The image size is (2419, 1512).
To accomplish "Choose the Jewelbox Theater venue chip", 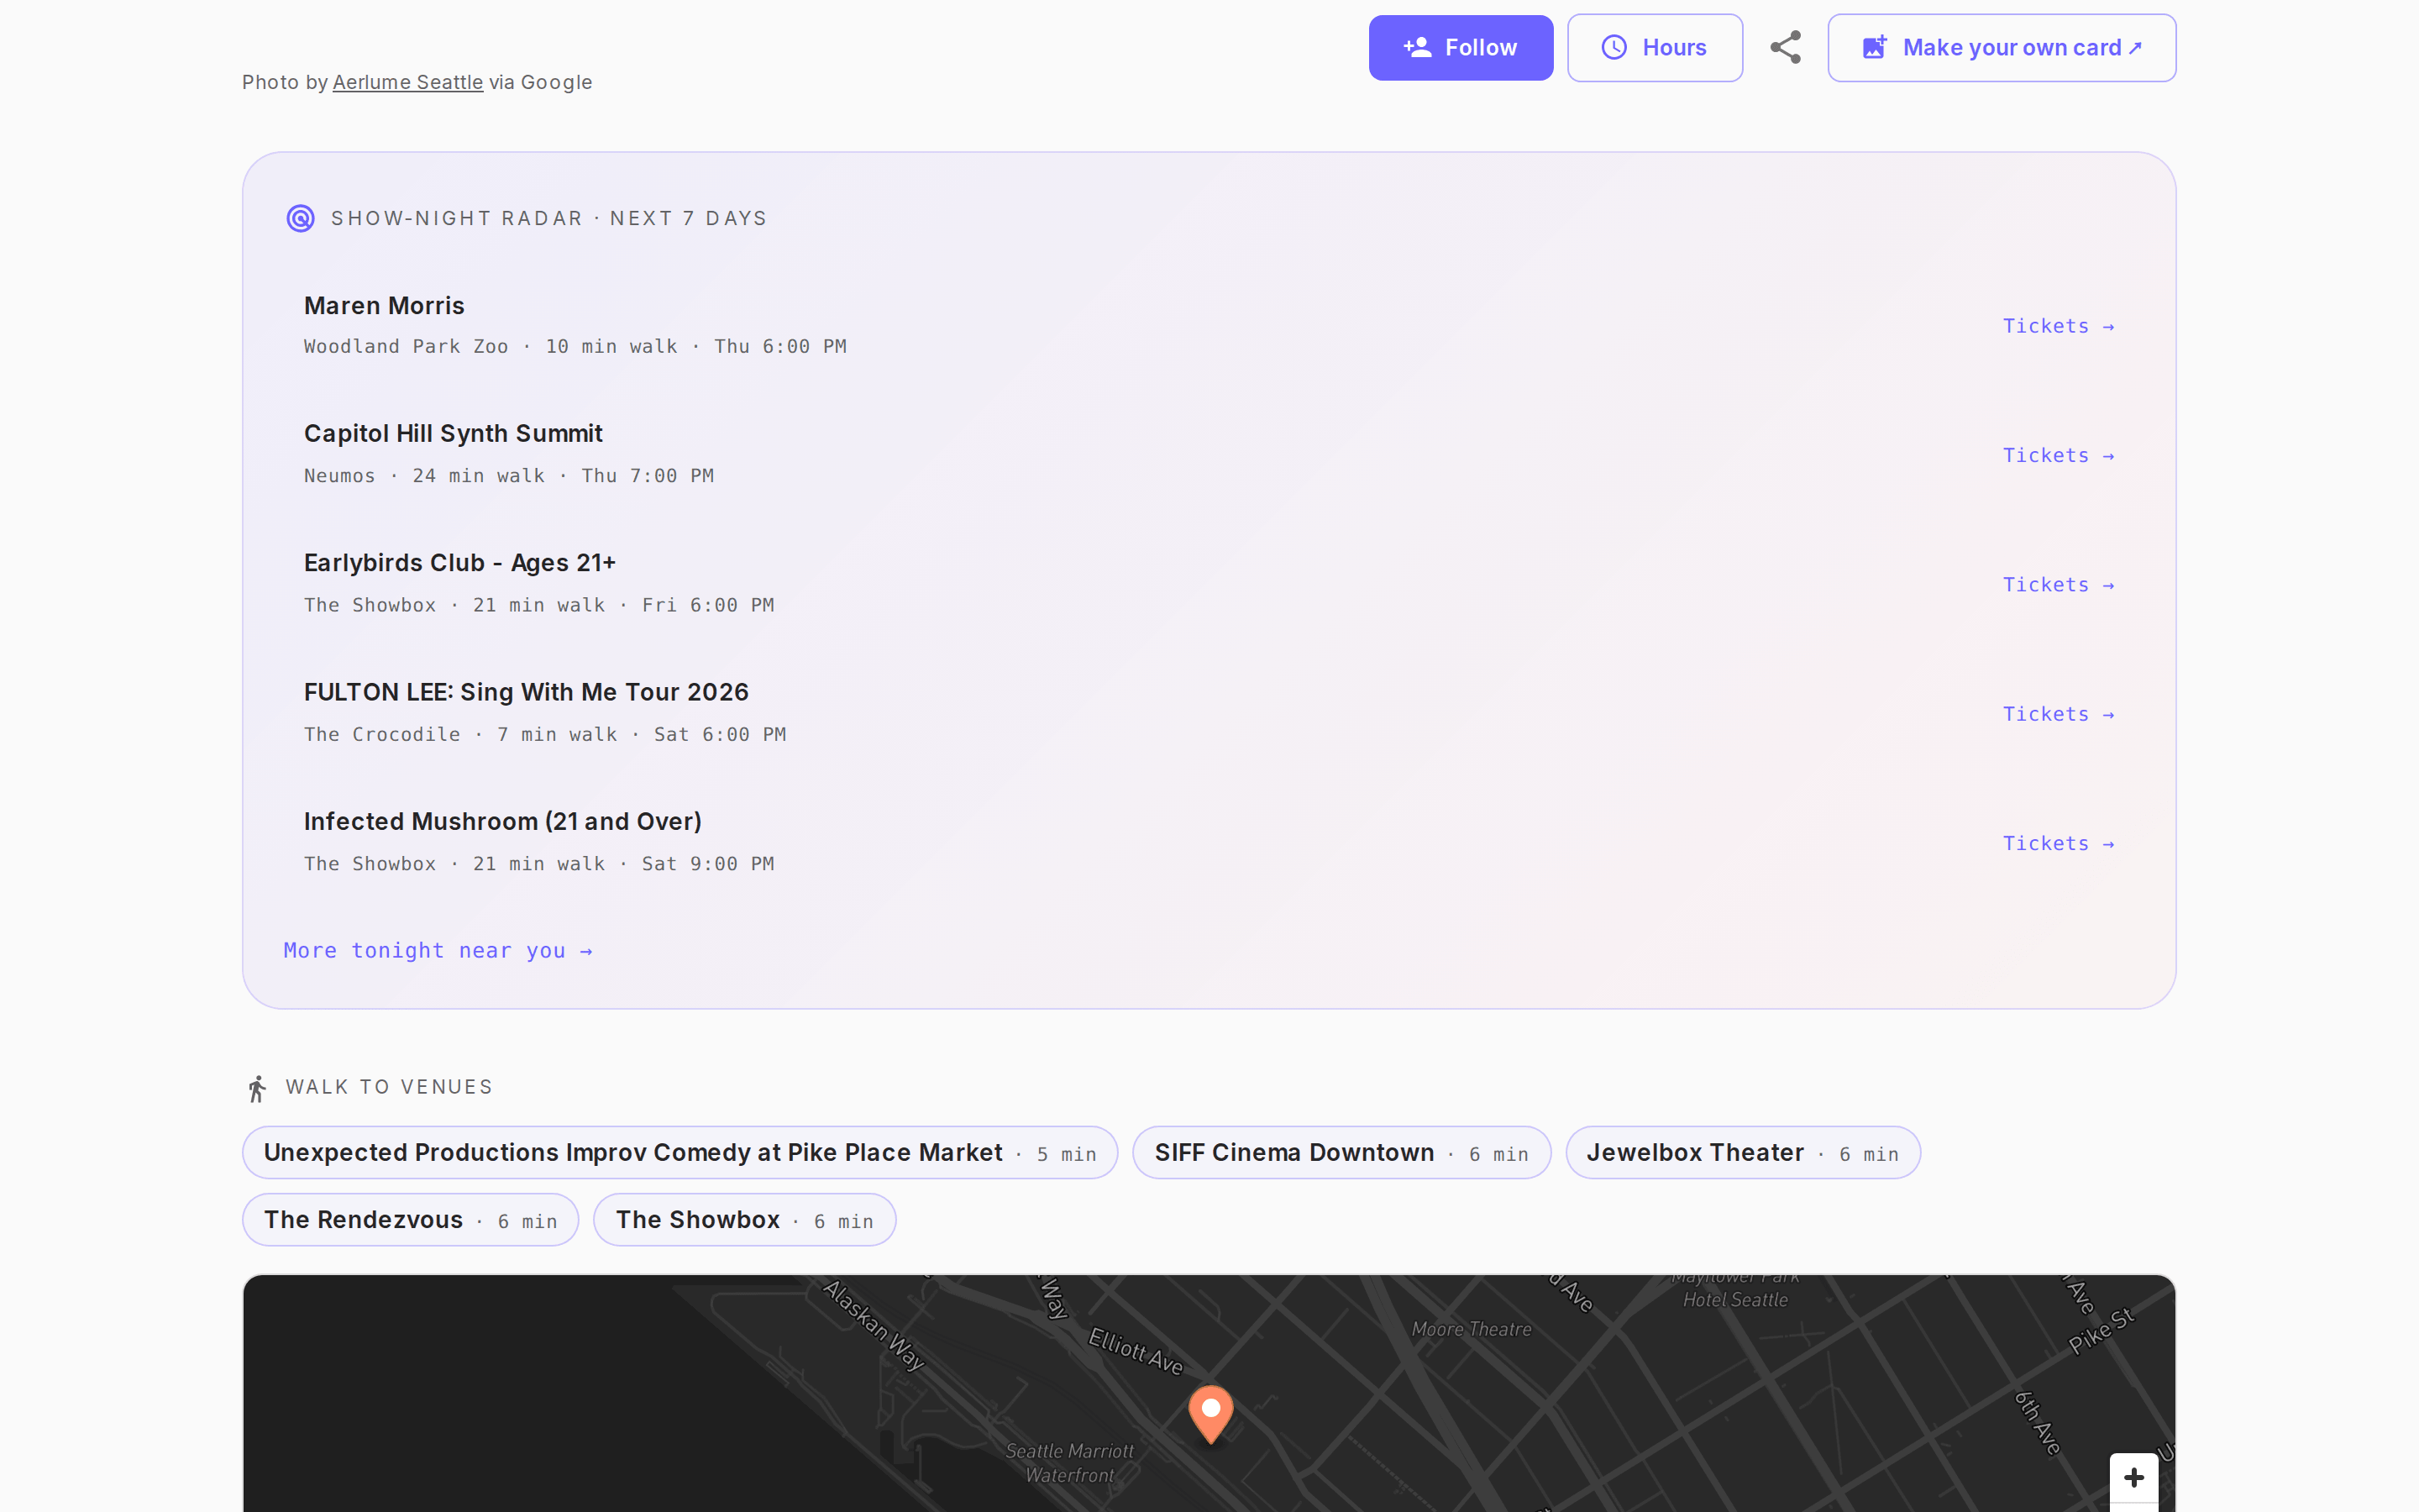I will tap(1742, 1152).
